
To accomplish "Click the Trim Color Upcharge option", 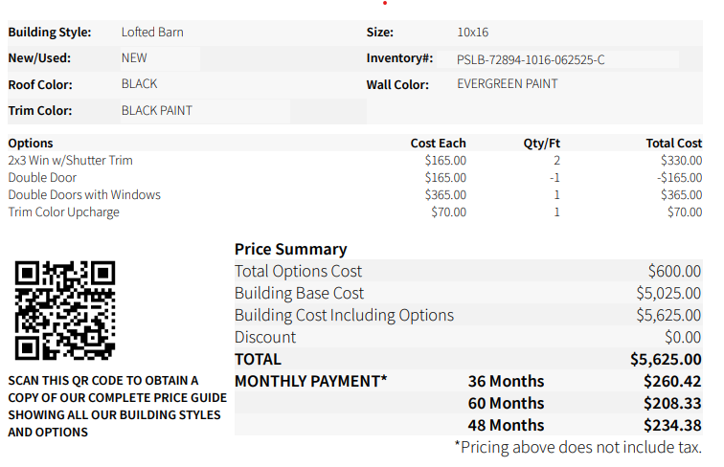I will 64,212.
